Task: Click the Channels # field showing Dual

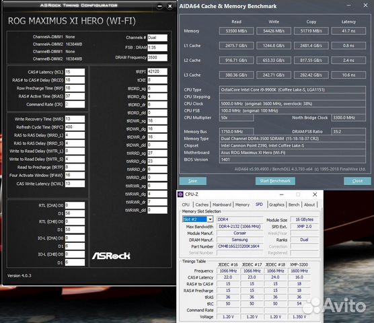Action: point(157,38)
